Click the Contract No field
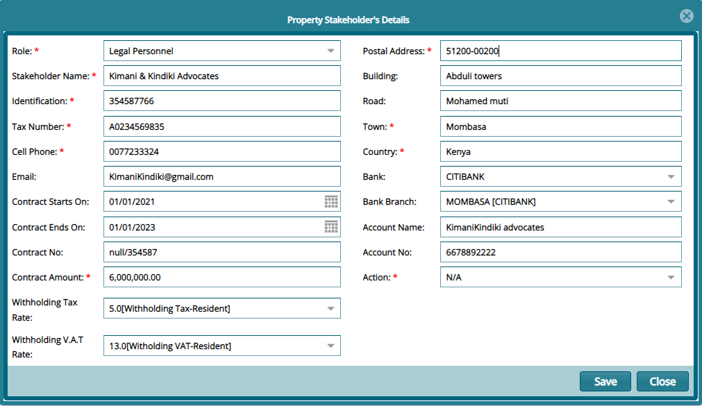 222,253
